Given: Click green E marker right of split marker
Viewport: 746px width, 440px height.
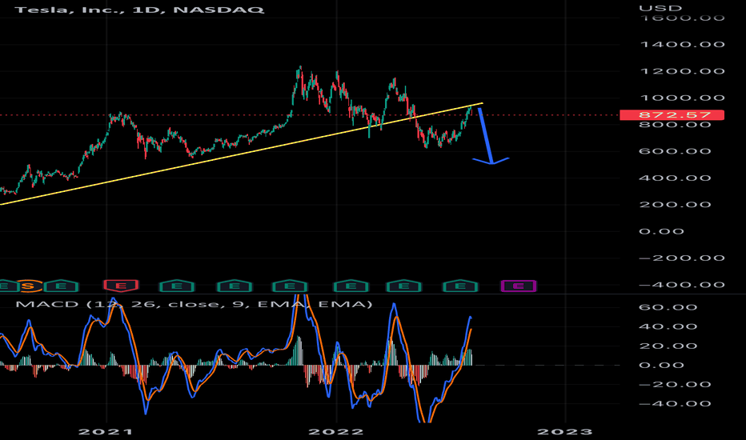Looking at the screenshot, I should tap(61, 286).
